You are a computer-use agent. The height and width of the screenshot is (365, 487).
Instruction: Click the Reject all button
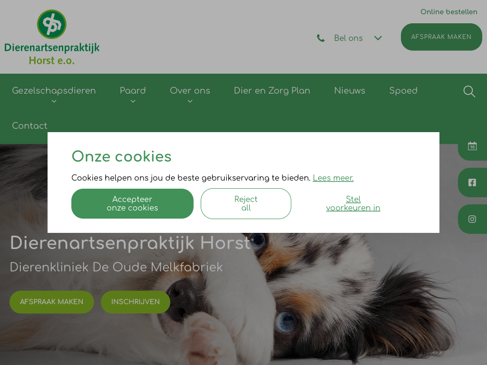[x=246, y=203]
